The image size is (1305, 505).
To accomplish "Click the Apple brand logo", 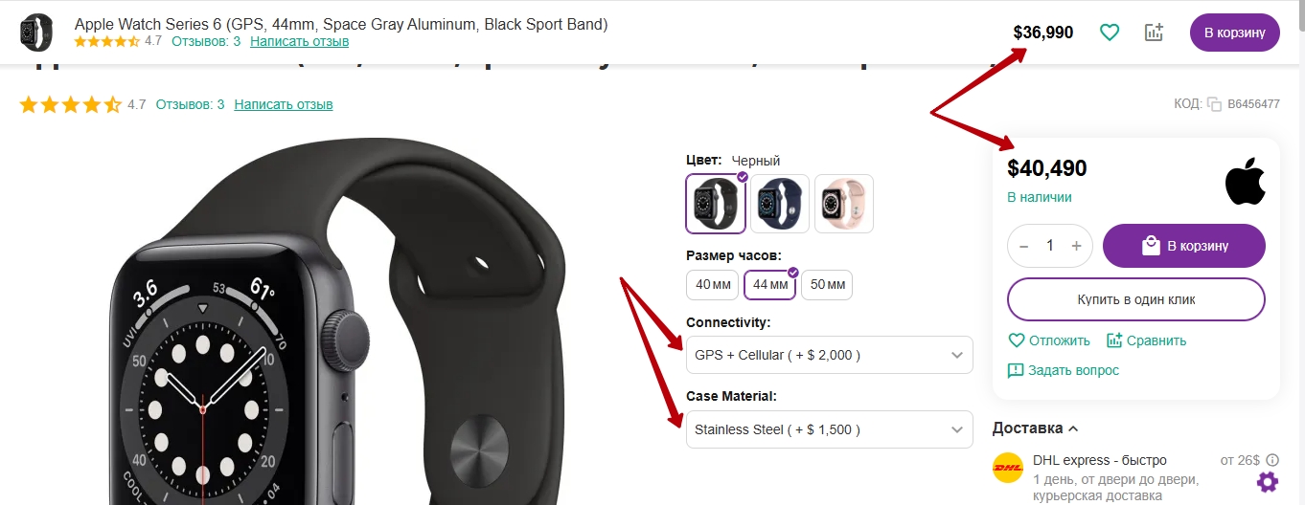I will 1246,182.
